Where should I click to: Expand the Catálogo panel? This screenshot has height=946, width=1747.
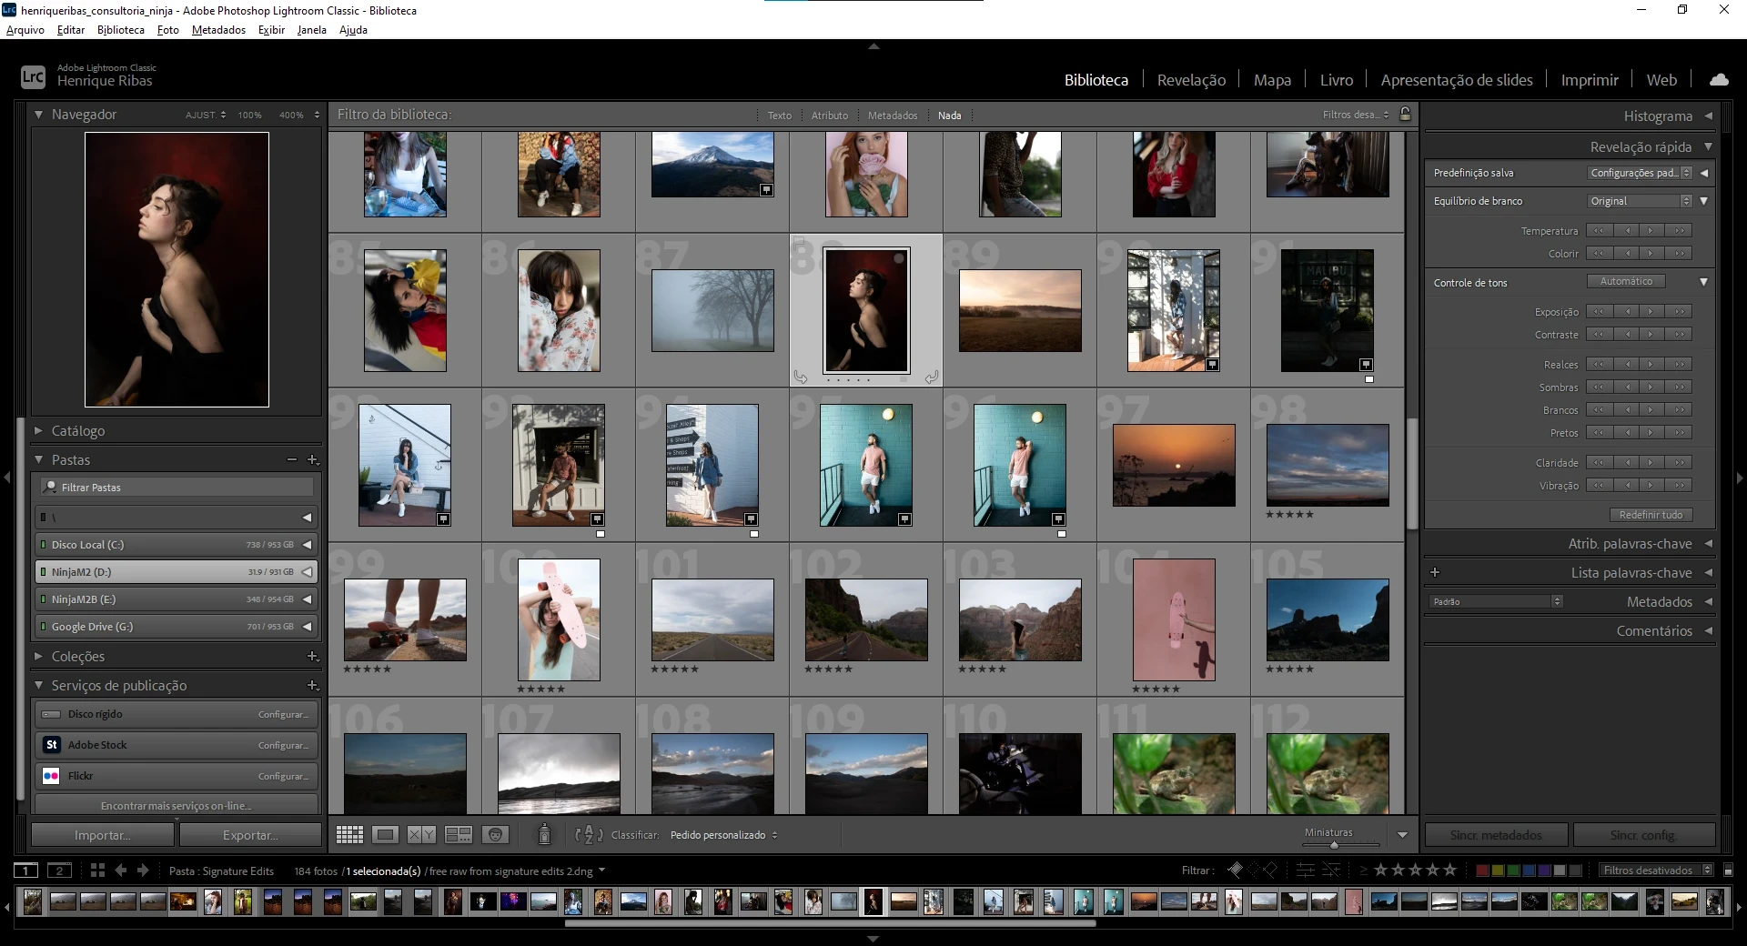click(38, 430)
